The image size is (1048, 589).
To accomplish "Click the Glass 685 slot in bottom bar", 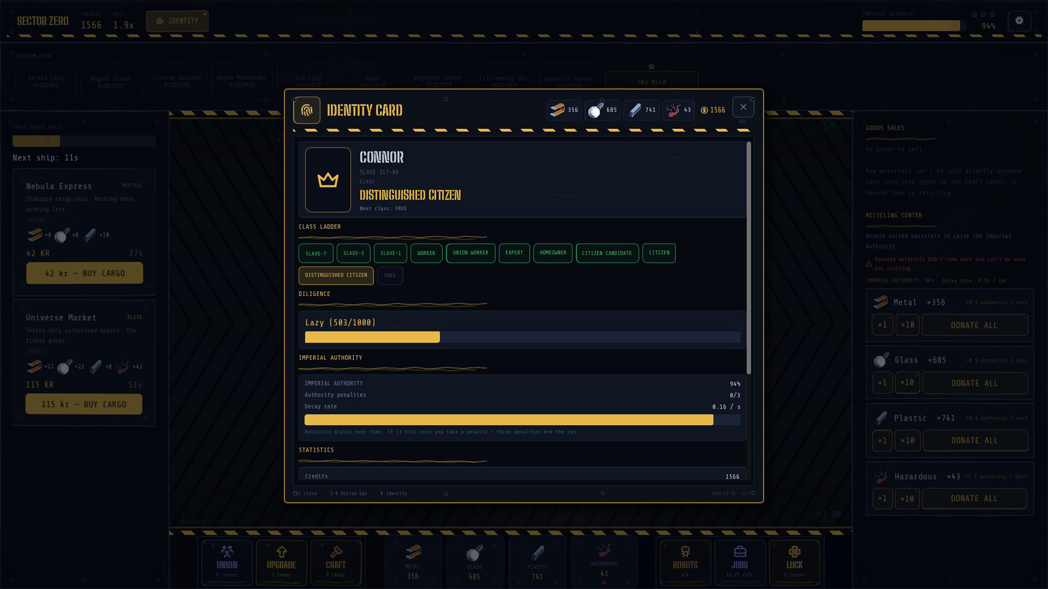I will point(474,562).
